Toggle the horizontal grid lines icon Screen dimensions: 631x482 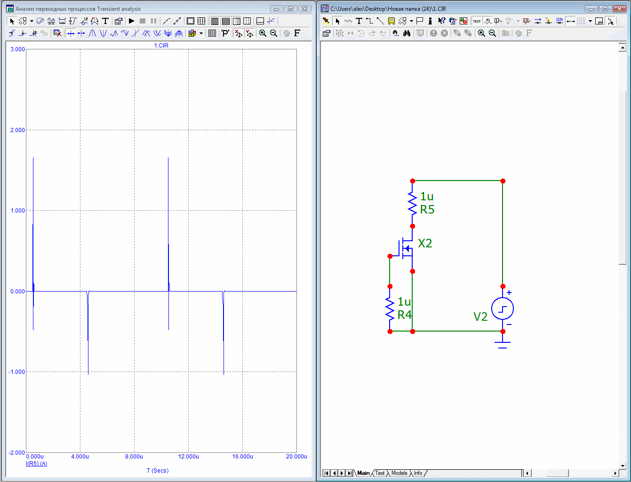225,21
